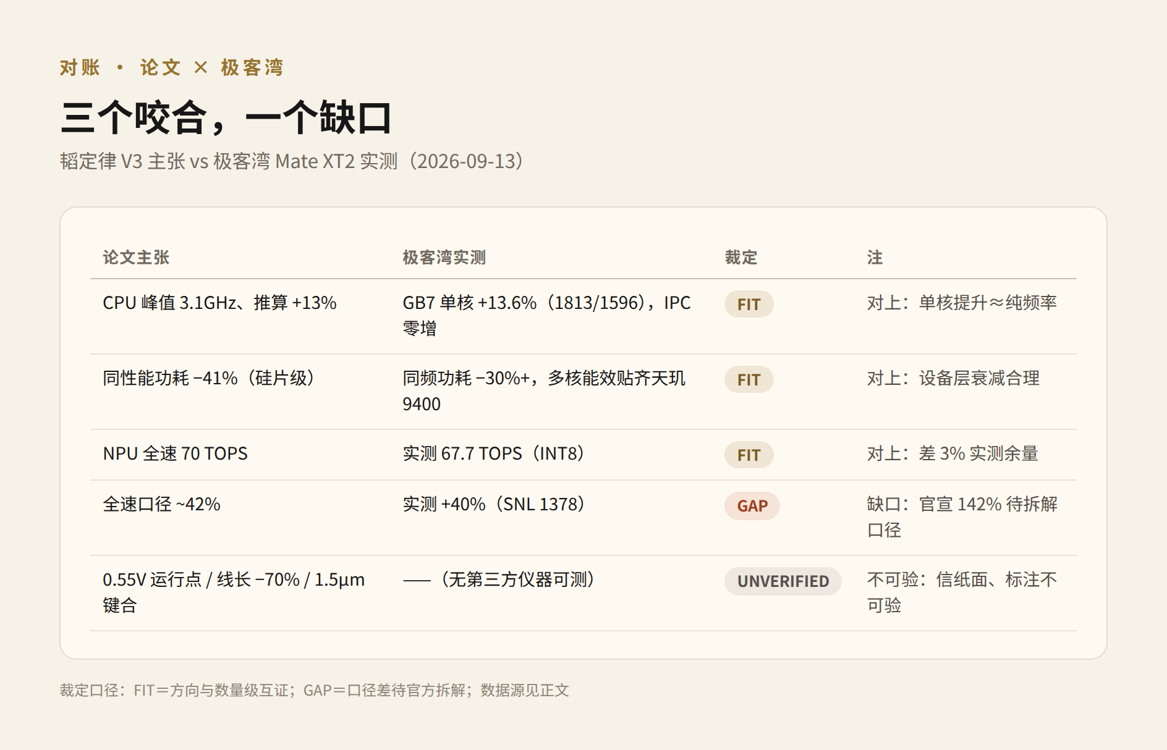Image resolution: width=1167 pixels, height=750 pixels.
Task: Click the red GAP badge
Action: [752, 505]
